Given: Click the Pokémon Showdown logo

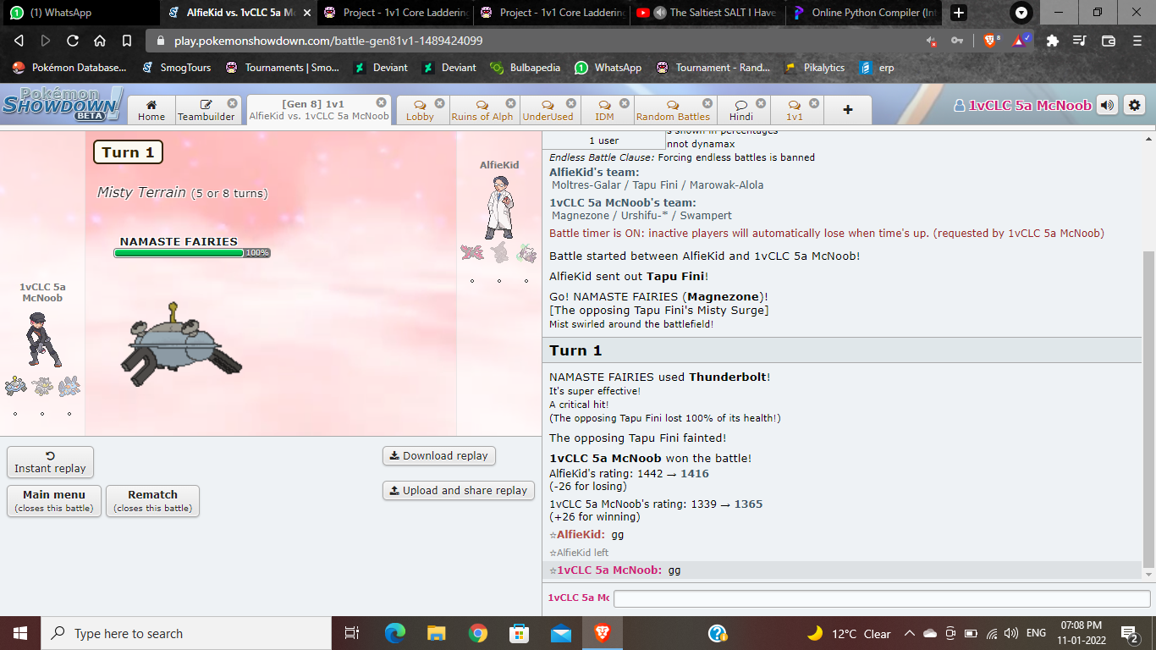Looking at the screenshot, I should pyautogui.click(x=63, y=105).
